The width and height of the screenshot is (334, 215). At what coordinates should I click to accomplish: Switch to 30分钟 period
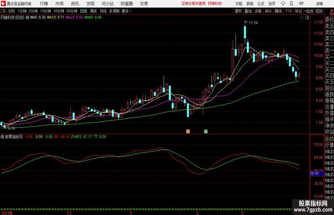[59, 11]
